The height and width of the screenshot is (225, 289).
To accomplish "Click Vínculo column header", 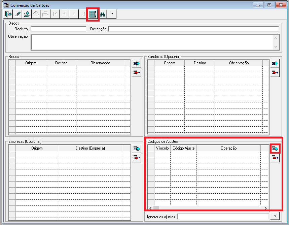I will click(x=162, y=148).
